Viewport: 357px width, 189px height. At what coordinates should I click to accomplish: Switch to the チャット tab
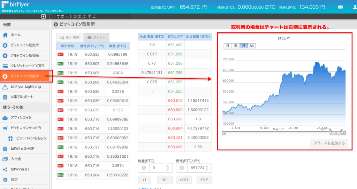[96, 38]
